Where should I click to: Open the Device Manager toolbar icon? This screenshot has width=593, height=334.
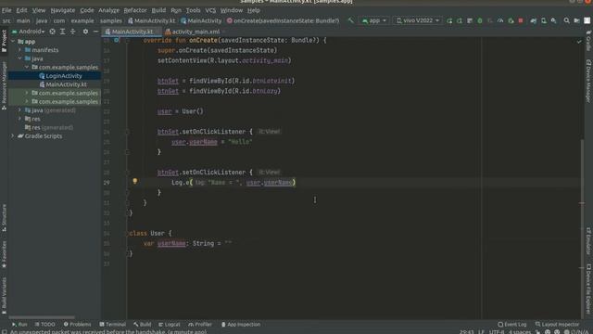tap(544, 20)
